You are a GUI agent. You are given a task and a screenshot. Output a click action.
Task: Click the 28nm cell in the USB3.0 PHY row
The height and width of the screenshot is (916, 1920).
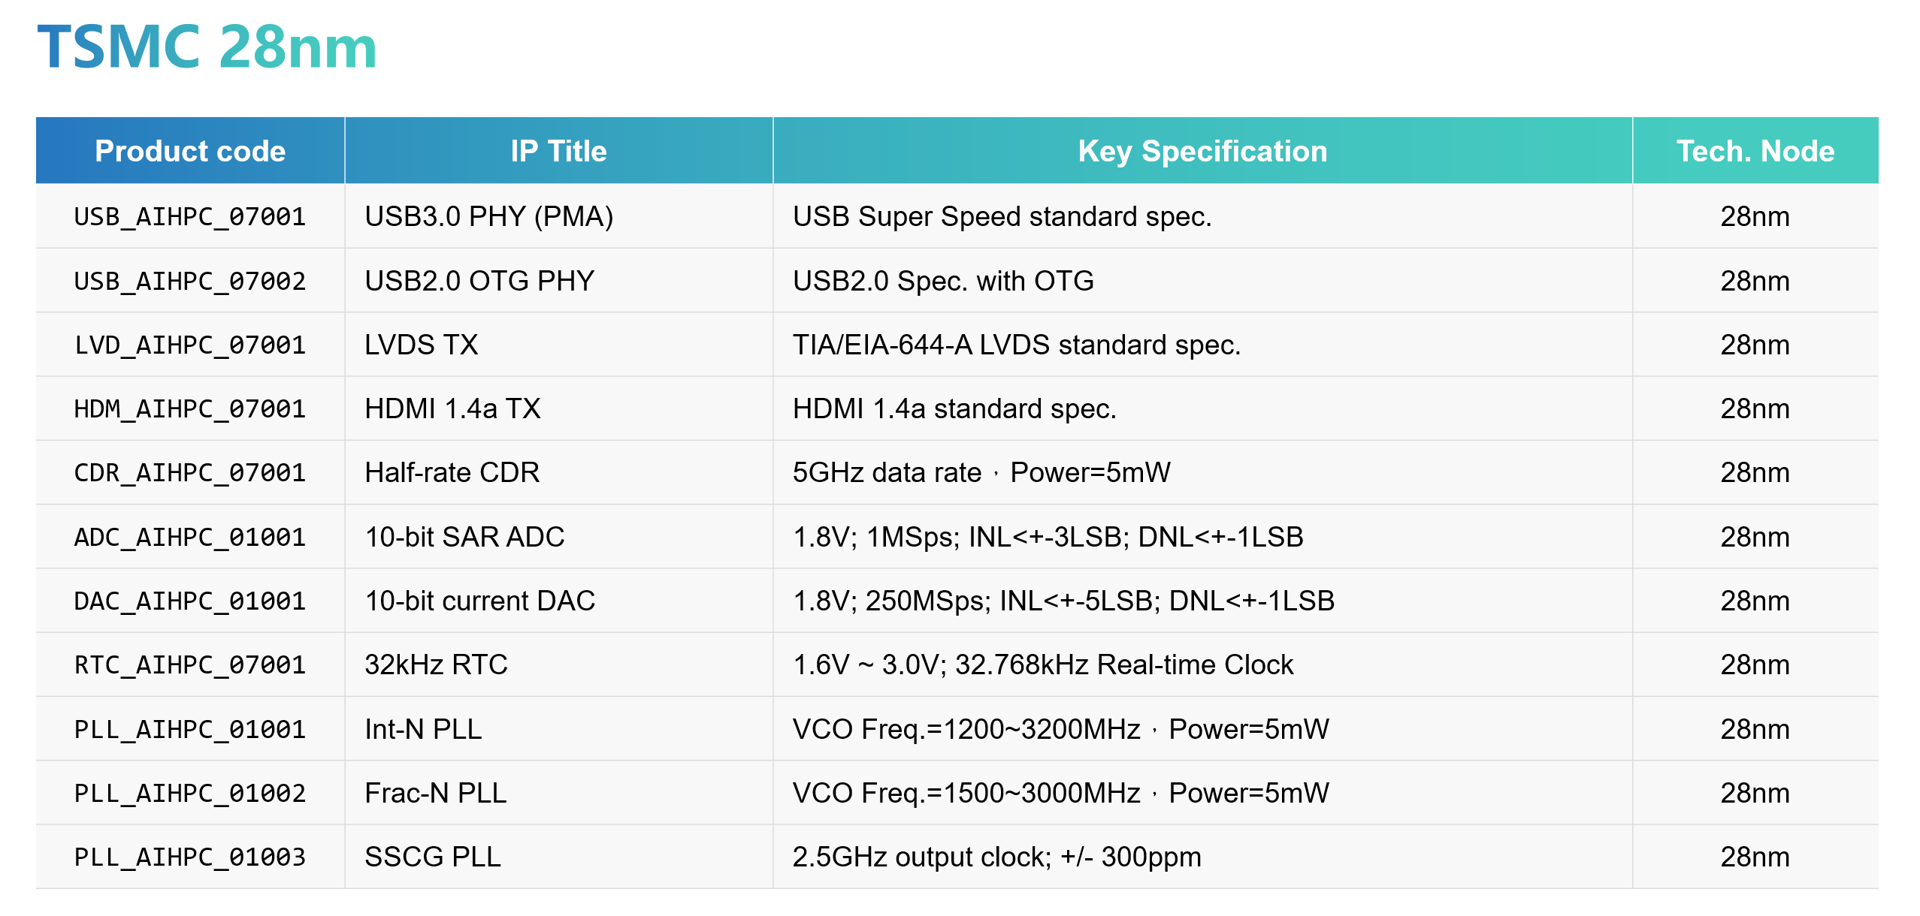(x=1755, y=217)
